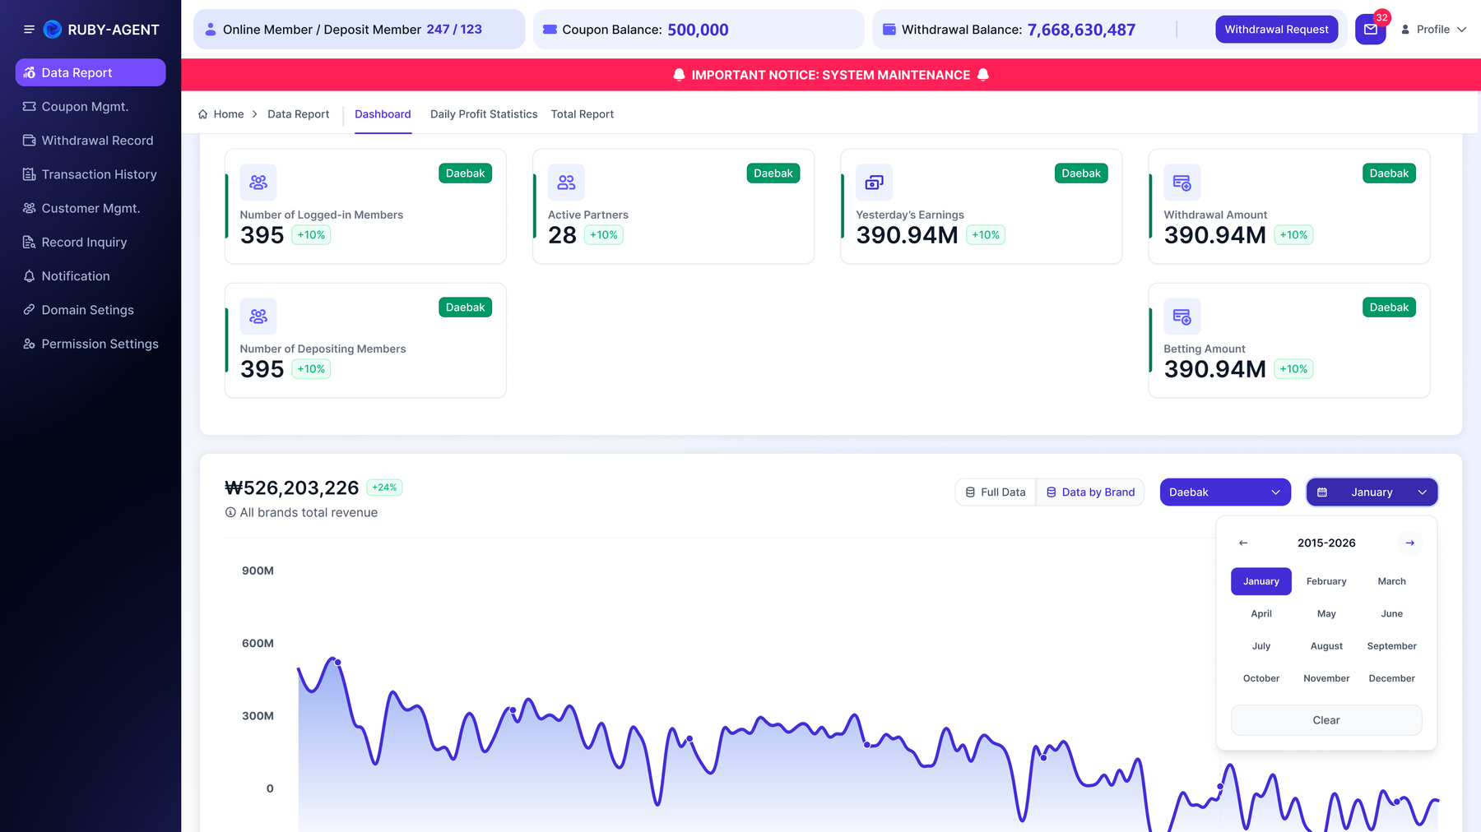Switch to Data by Brand view
Viewport: 1481px width, 832px height.
[1090, 492]
